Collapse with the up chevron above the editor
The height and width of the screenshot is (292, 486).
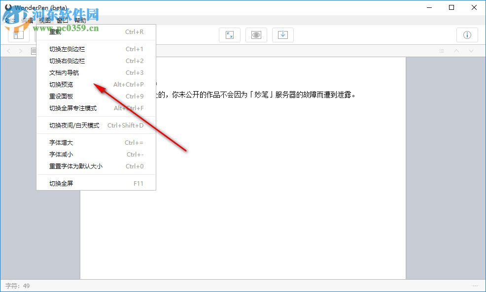pos(456,51)
